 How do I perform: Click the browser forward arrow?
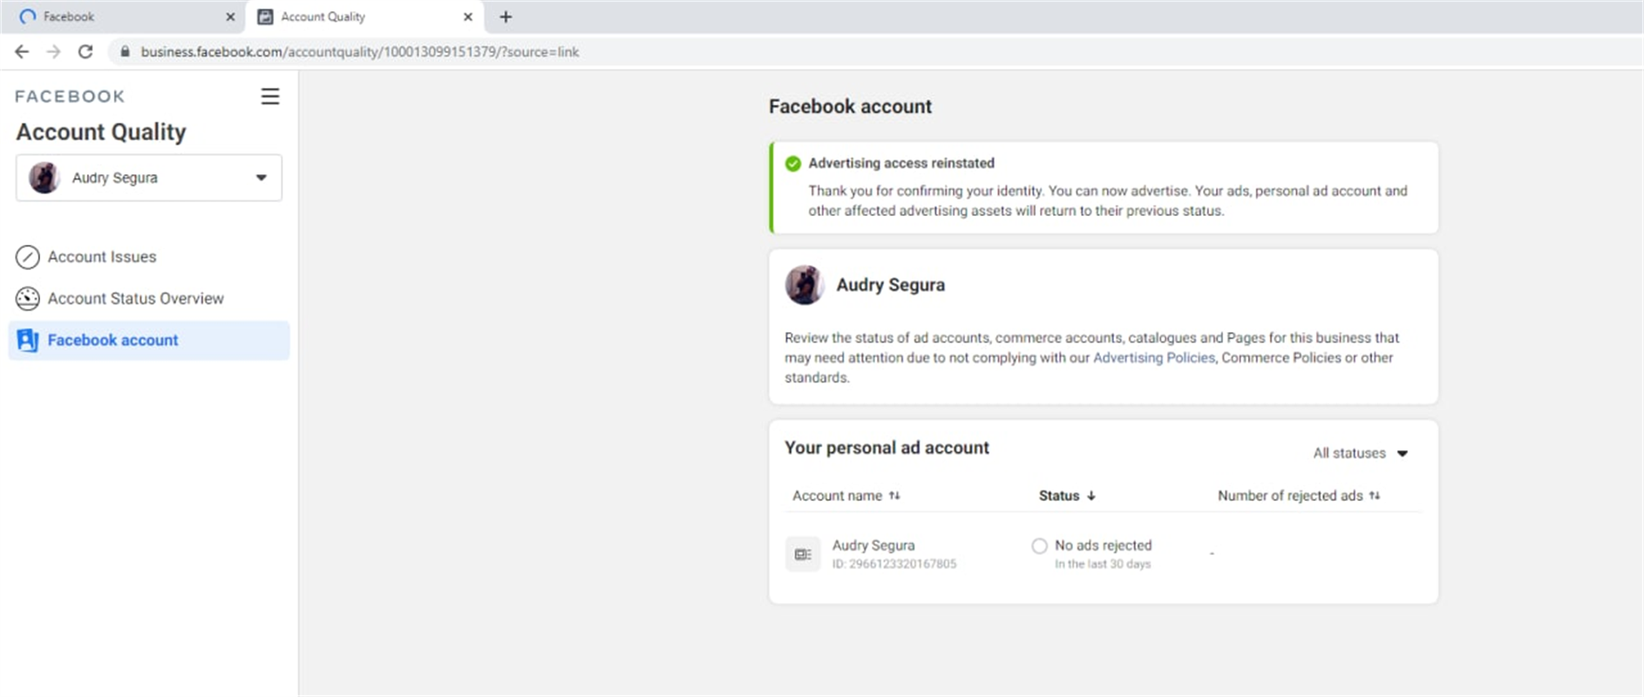(53, 51)
